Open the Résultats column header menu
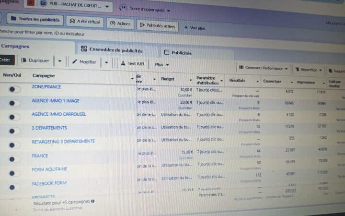Screen dimensions: 345x216 tap(258, 82)
